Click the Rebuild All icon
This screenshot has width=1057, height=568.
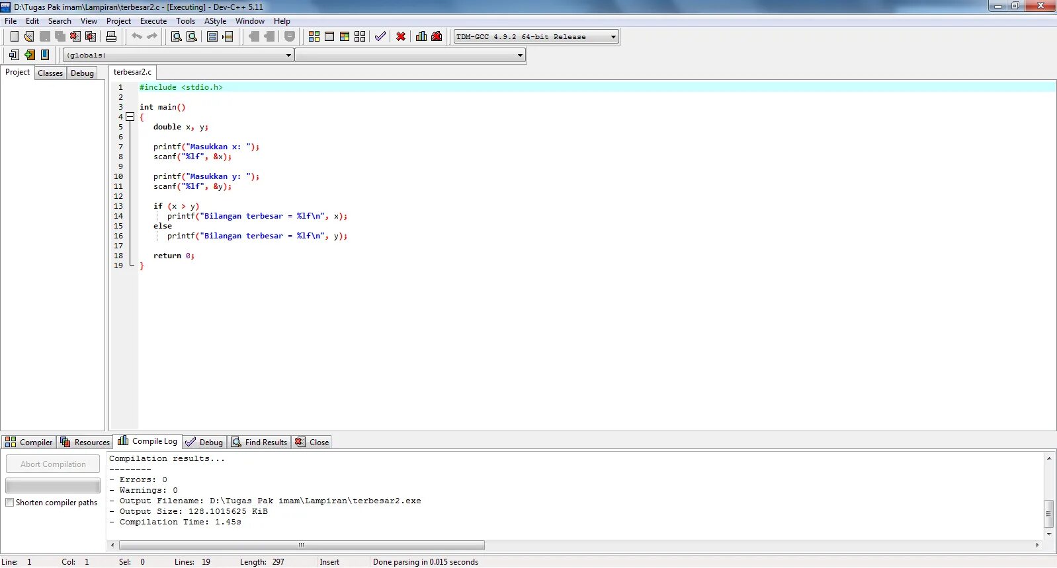pos(360,36)
